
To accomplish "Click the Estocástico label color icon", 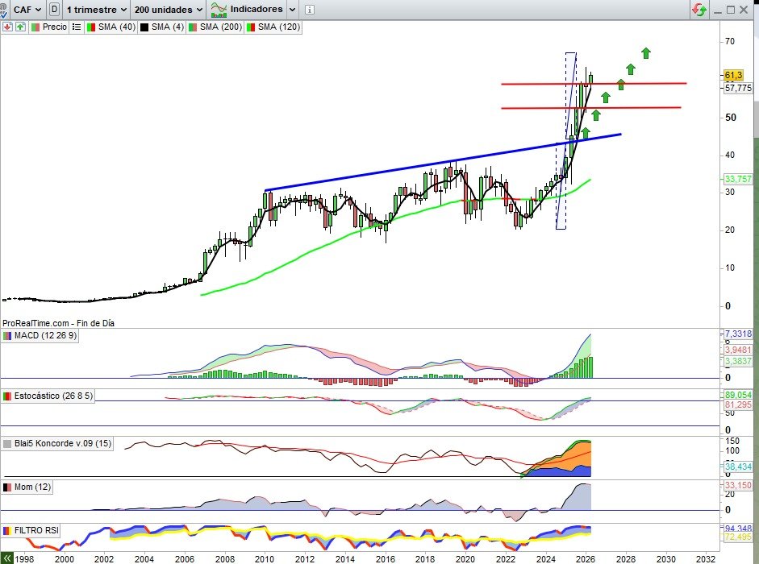I will [7, 396].
